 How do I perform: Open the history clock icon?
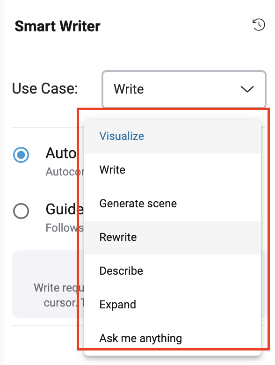259,25
